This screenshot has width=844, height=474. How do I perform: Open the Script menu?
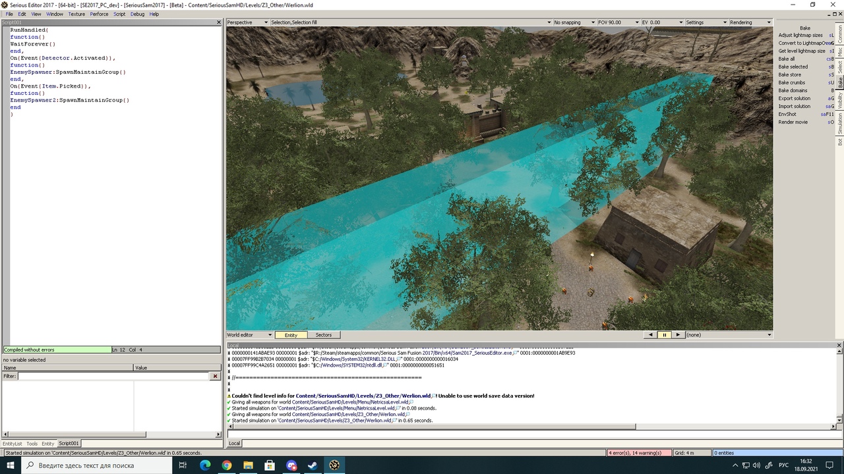[119, 14]
